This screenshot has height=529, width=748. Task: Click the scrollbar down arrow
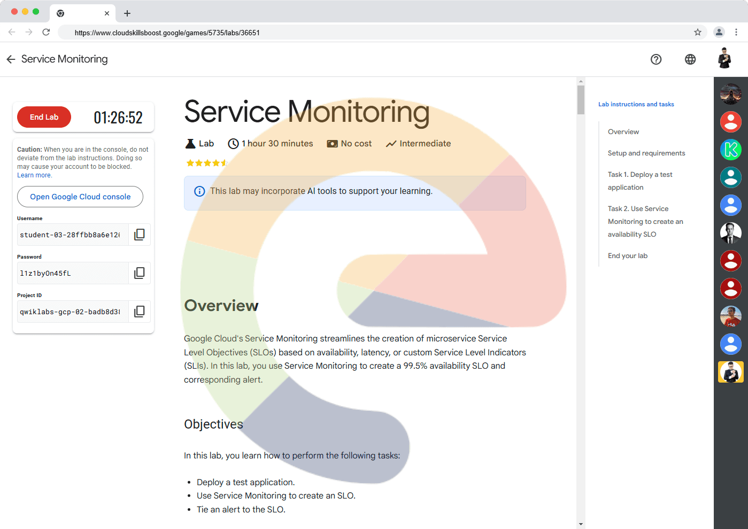tap(581, 524)
